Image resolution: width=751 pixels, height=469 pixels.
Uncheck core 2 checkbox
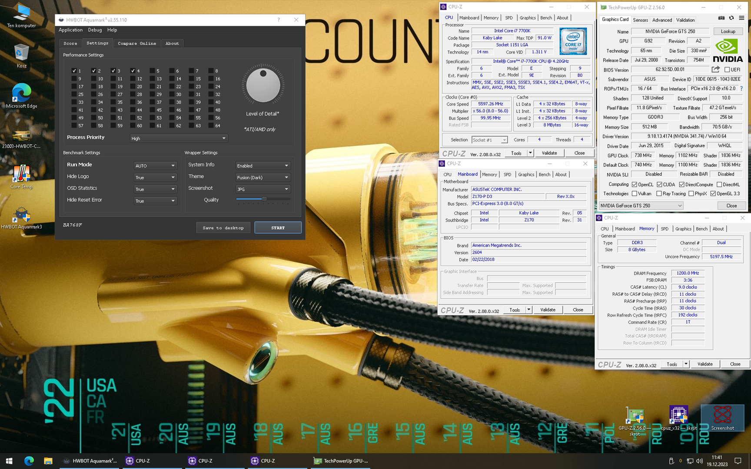point(94,71)
